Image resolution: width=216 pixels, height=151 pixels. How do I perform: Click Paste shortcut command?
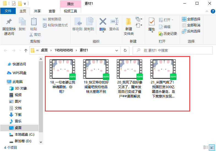point(55,25)
